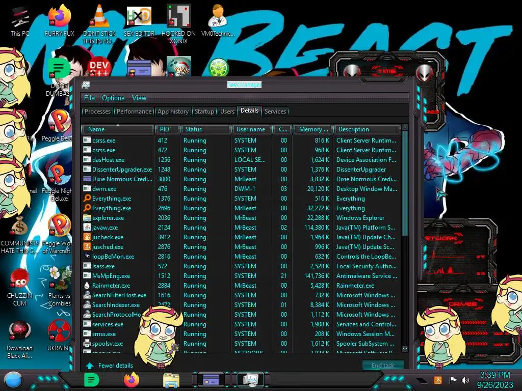Image resolution: width=522 pixels, height=391 pixels.
Task: Select the javaw.exe process row
Action: tap(241, 228)
